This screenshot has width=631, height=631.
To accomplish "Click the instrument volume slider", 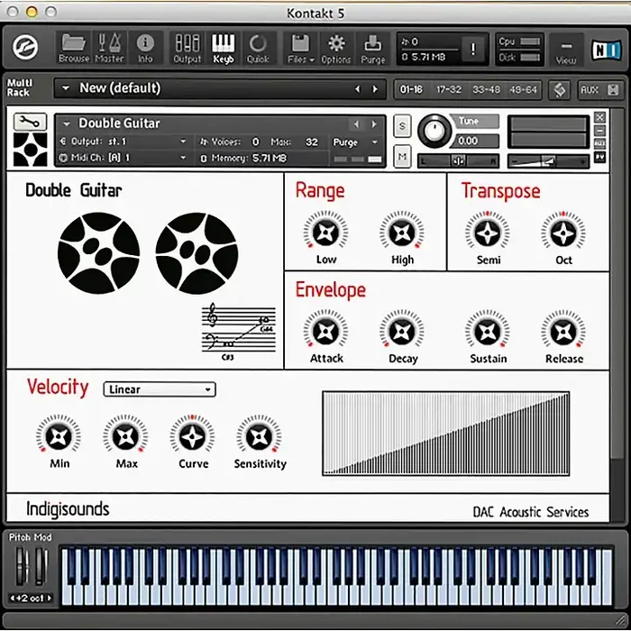I will click(x=548, y=161).
